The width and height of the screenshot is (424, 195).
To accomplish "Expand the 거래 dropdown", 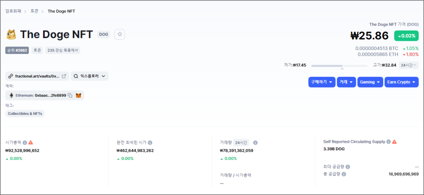I will click(346, 82).
